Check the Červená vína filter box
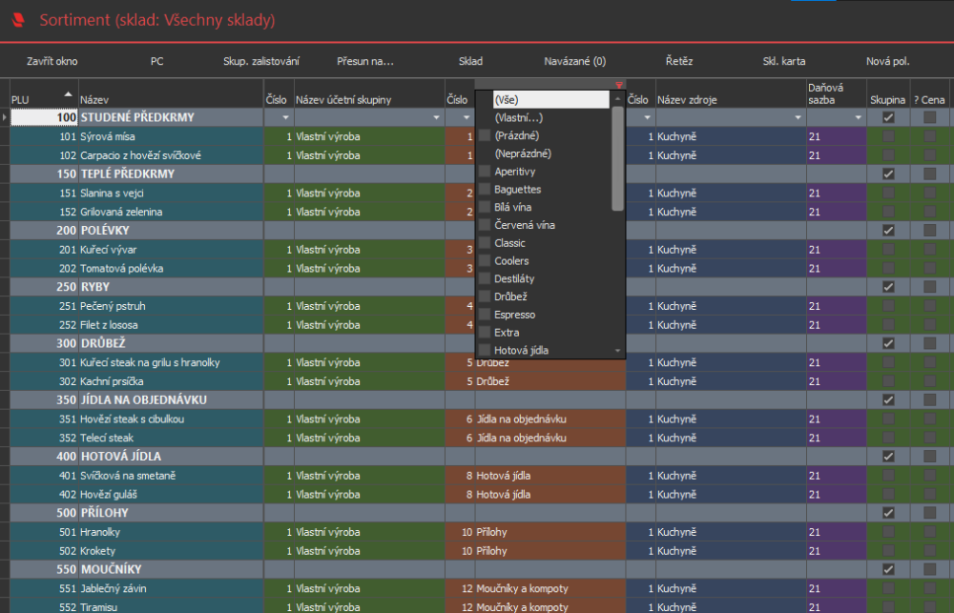This screenshot has width=954, height=613. [485, 225]
